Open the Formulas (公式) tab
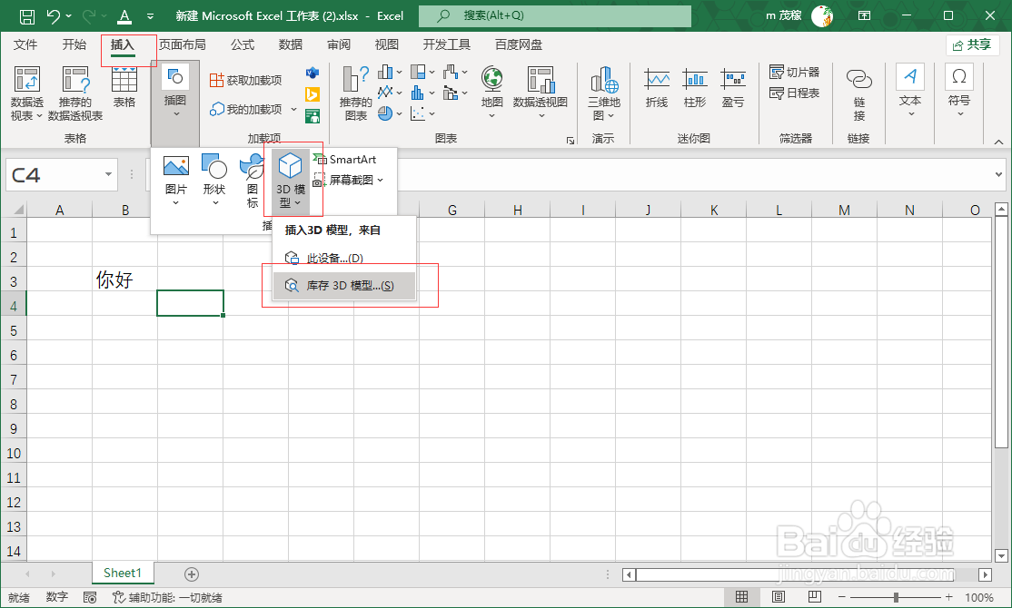The image size is (1012, 608). (x=243, y=44)
